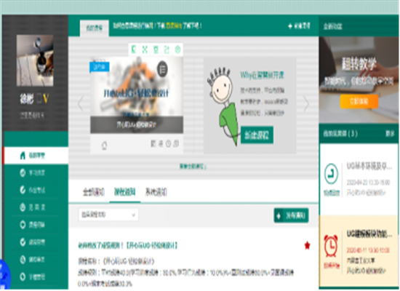Click the user avatar photo in the sidebar
Image resolution: width=400 pixels, height=291 pixels.
(35, 60)
